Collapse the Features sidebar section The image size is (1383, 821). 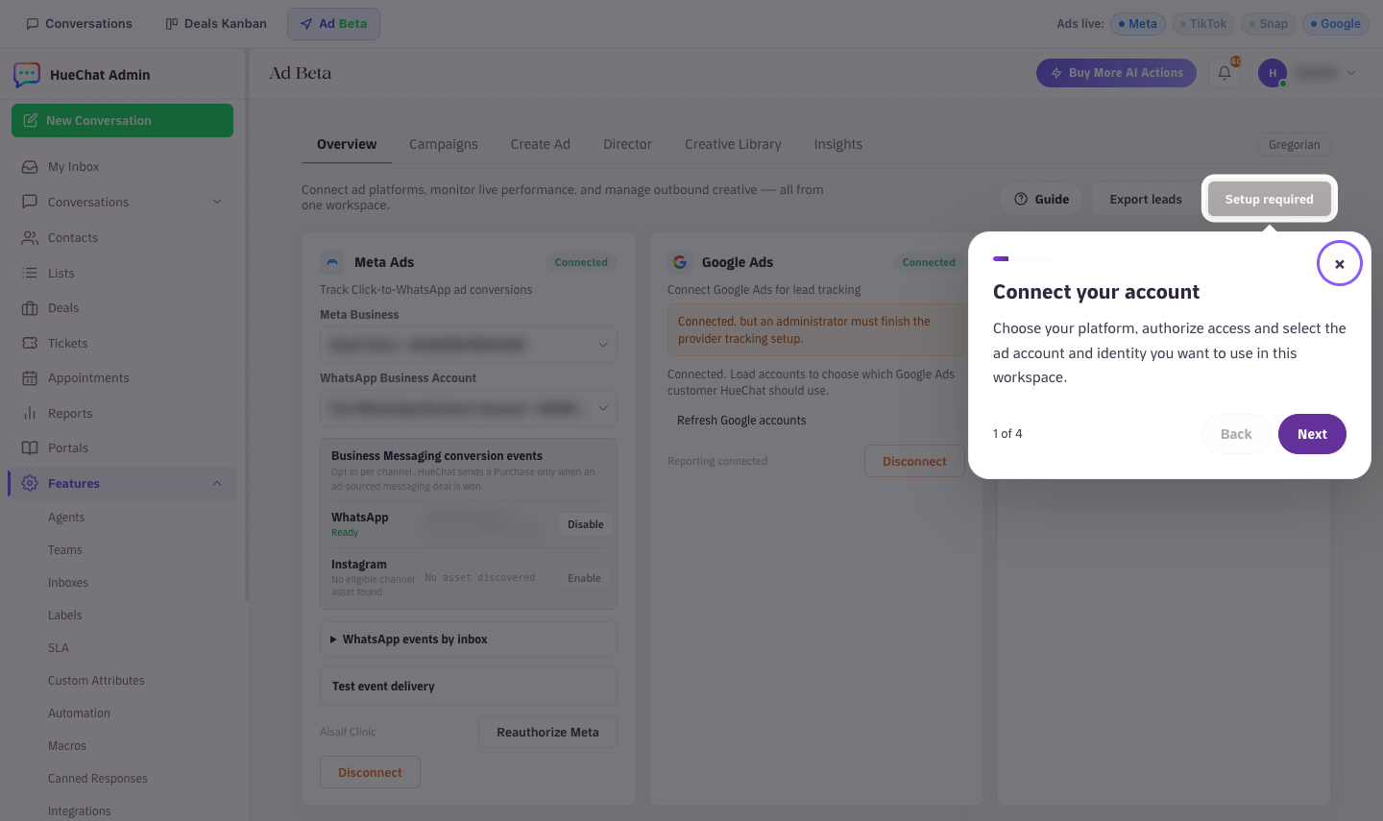(217, 484)
